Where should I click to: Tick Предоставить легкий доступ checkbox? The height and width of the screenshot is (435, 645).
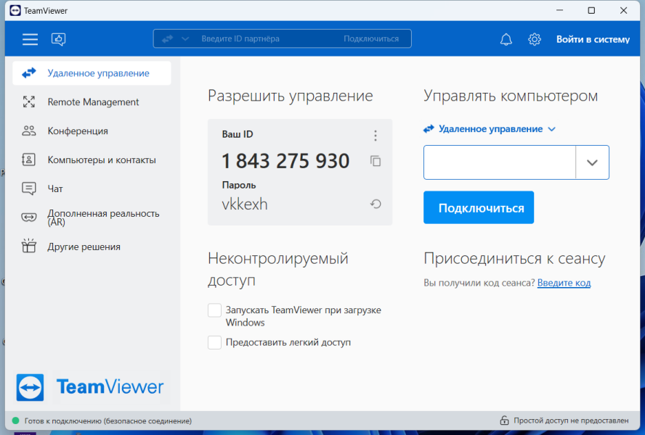coord(214,342)
